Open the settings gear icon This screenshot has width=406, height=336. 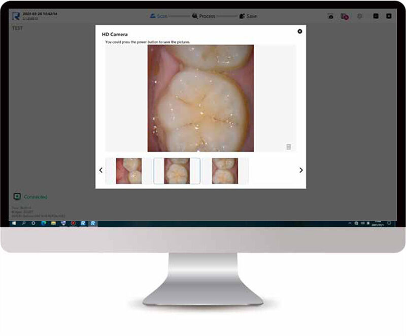click(x=359, y=16)
